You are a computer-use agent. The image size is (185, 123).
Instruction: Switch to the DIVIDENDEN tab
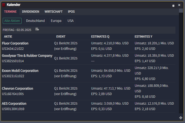tap(31, 12)
